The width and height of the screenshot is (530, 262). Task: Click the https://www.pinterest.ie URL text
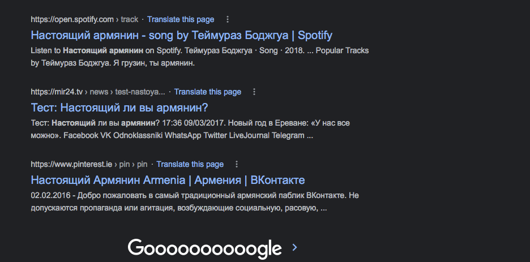point(71,164)
